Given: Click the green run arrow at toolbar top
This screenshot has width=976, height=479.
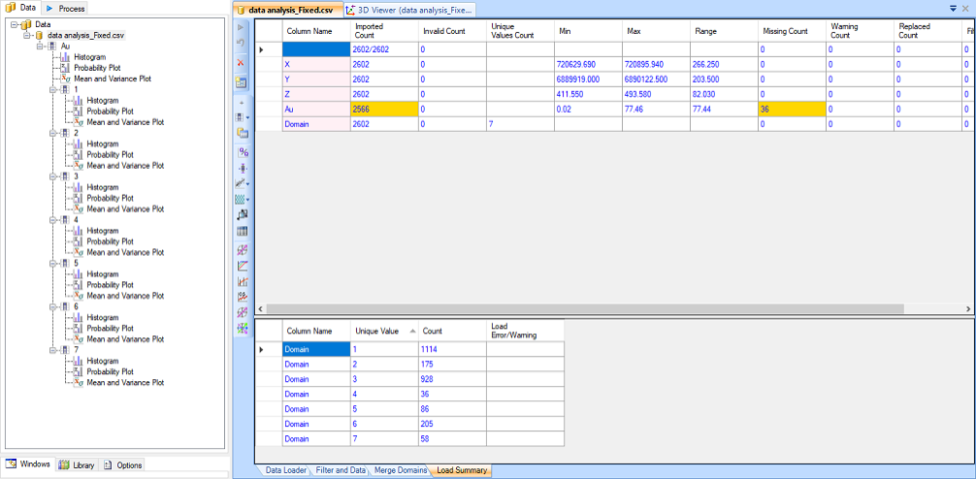Looking at the screenshot, I should click(242, 27).
